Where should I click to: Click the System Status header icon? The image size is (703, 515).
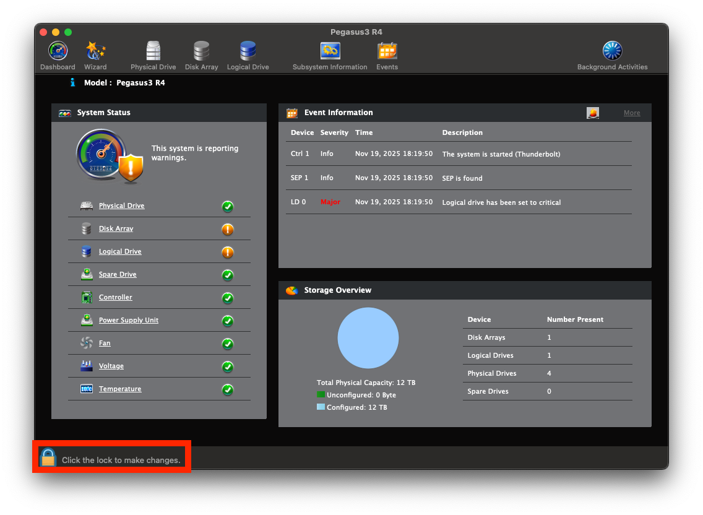(65, 113)
